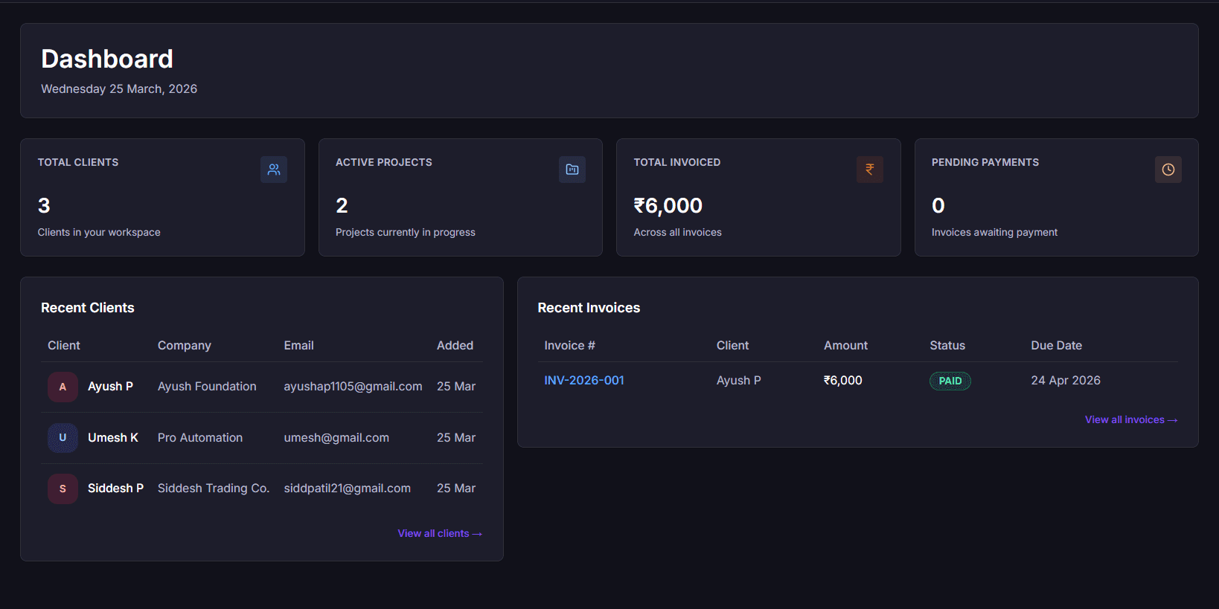Click the Siddesh Trading Co. company cell
Image resolution: width=1219 pixels, height=609 pixels.
[214, 489]
